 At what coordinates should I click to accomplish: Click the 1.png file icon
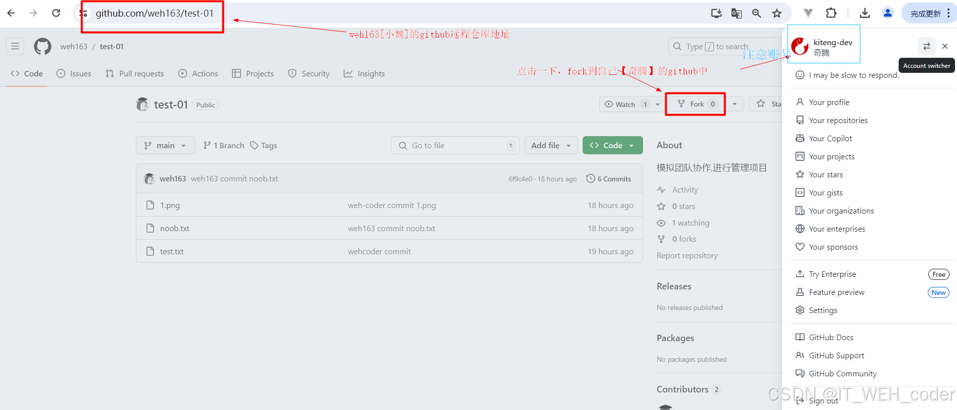click(150, 205)
